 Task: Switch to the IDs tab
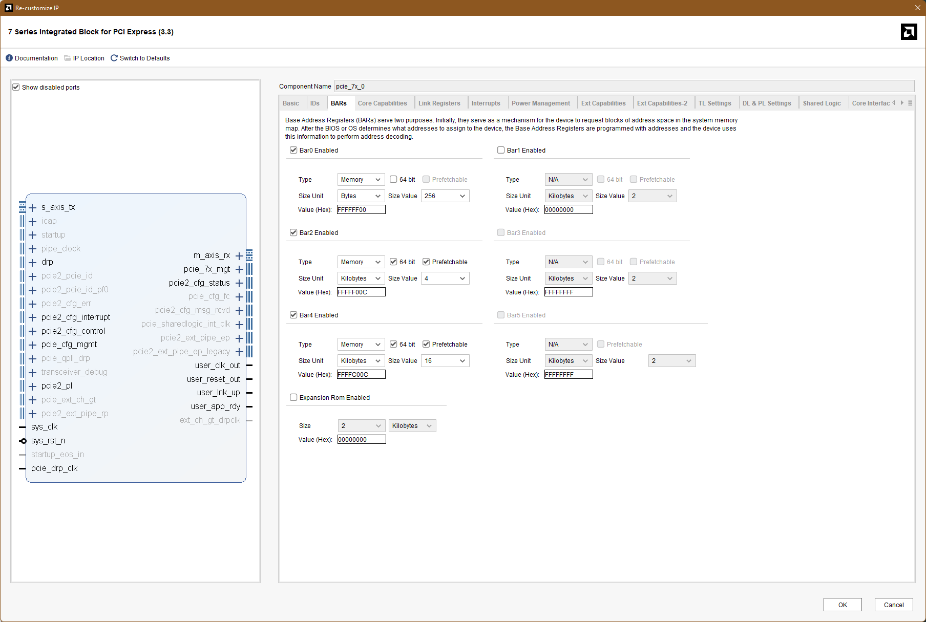click(x=315, y=103)
